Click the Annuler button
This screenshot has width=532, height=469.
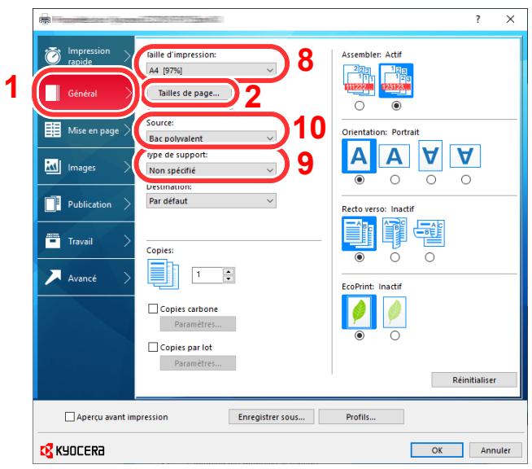495,450
